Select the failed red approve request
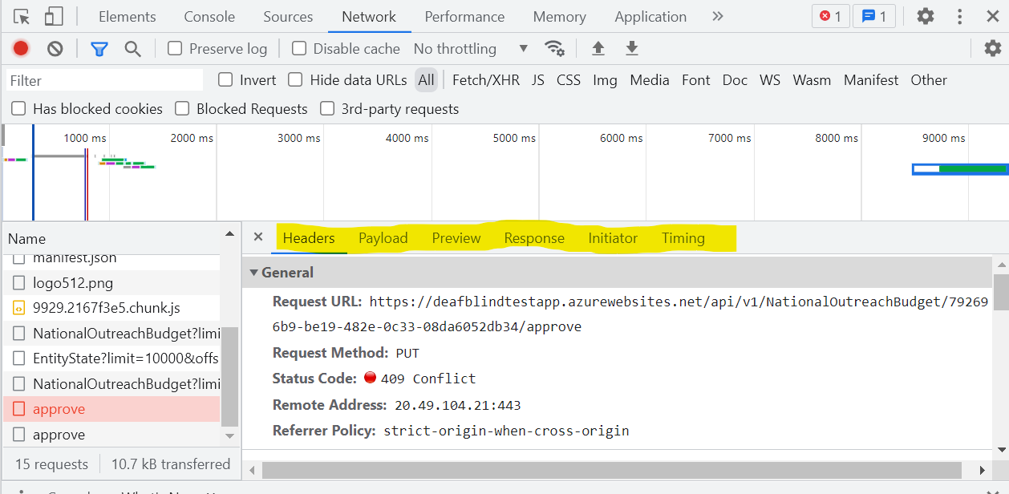This screenshot has width=1009, height=494. click(59, 409)
